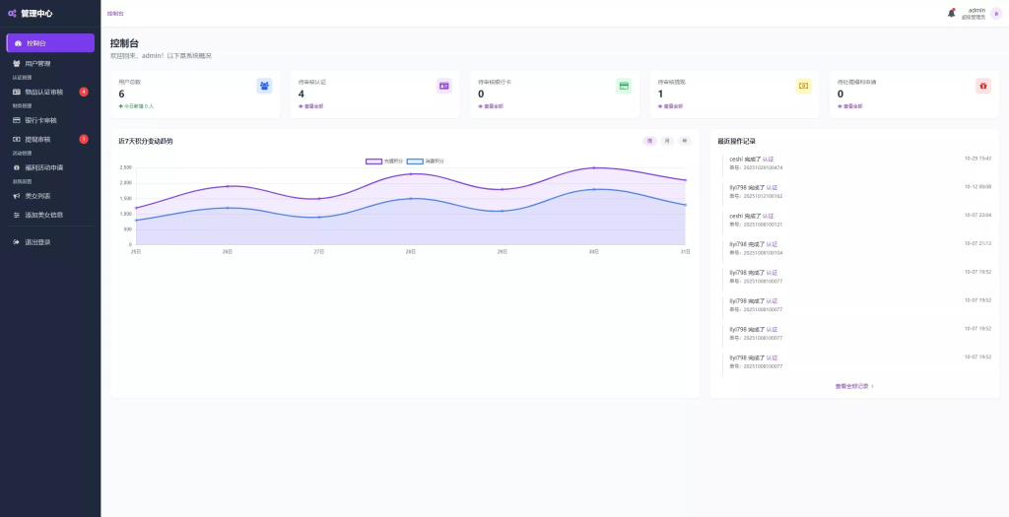Click the blue users icon in 用户总数 card
The width and height of the screenshot is (1009, 517).
pos(264,86)
